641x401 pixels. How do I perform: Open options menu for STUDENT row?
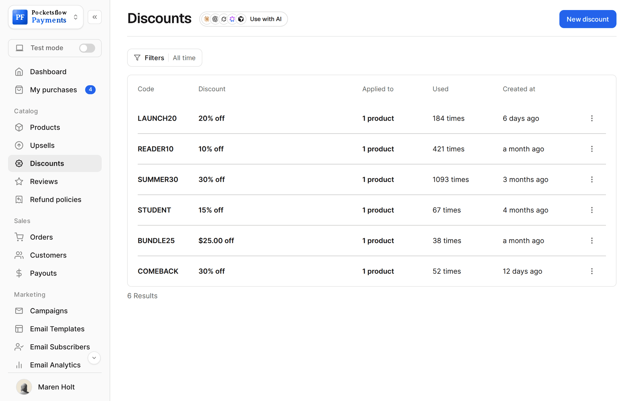(592, 210)
